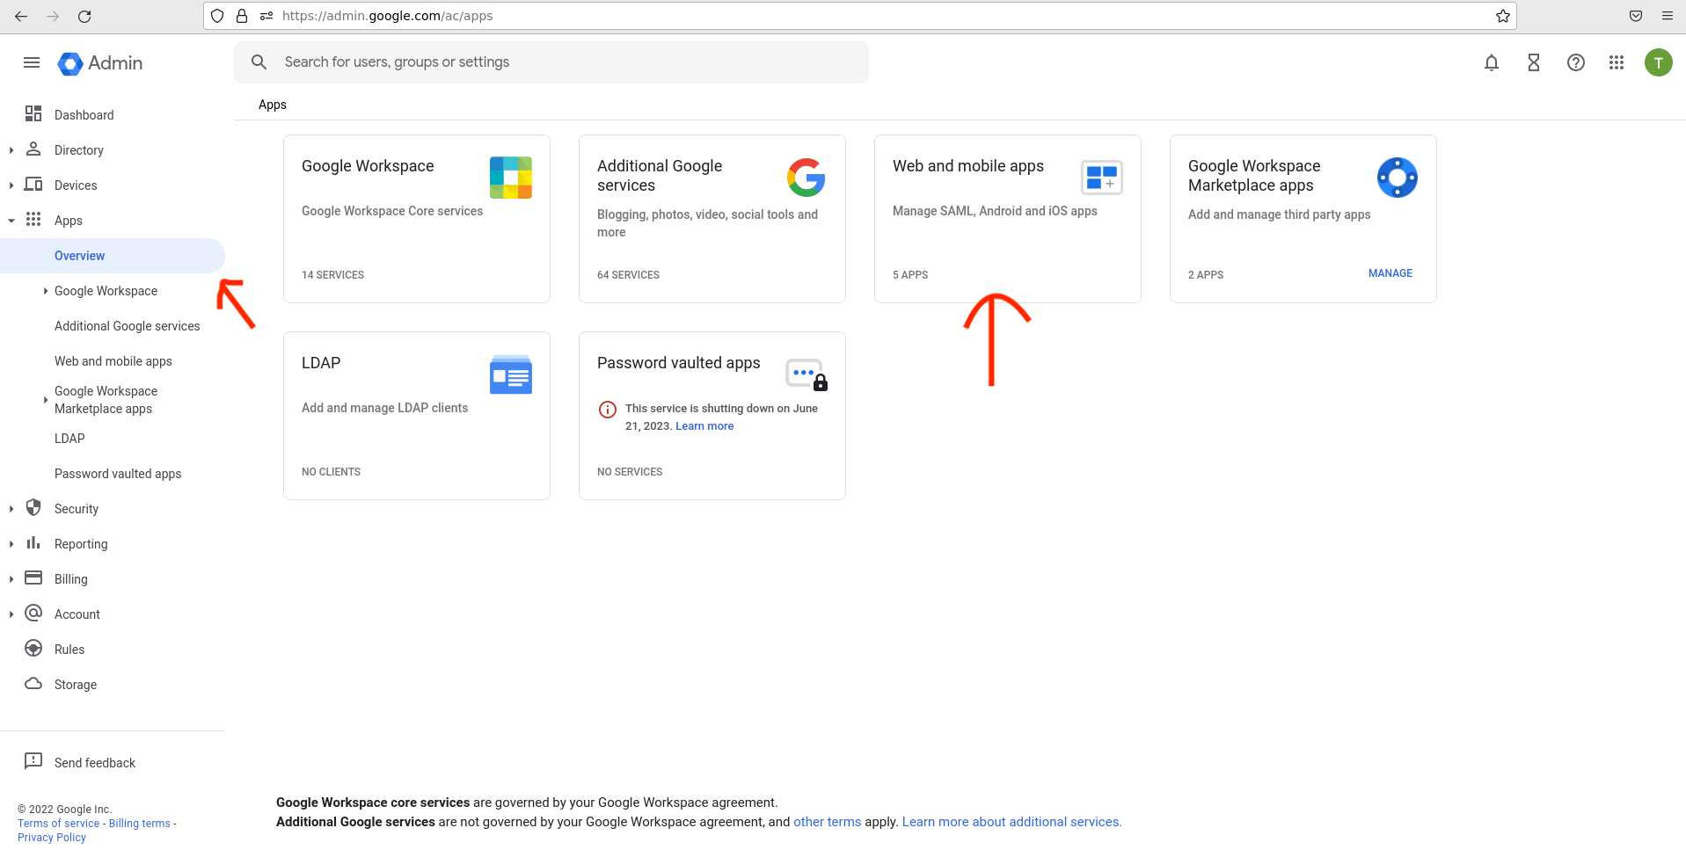The height and width of the screenshot is (850, 1686).
Task: Click the search magnifier icon
Action: [259, 62]
